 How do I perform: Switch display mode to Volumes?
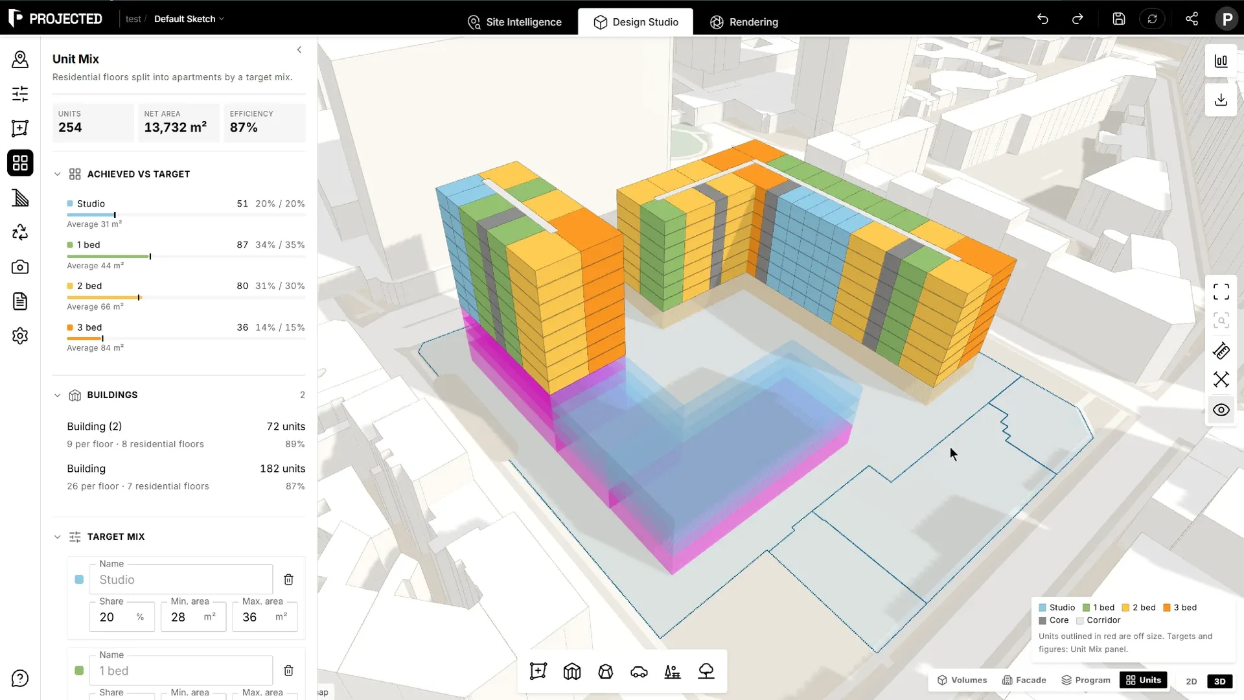(962, 680)
